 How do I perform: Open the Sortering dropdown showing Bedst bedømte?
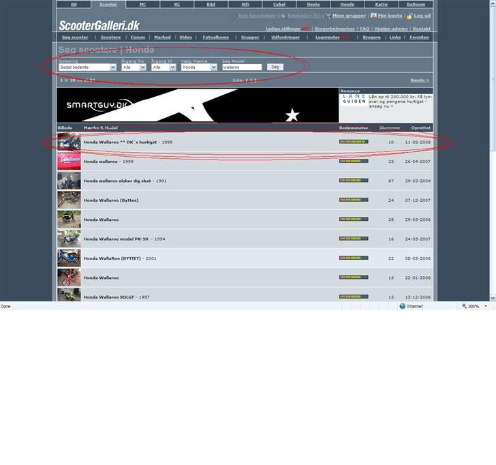click(x=87, y=67)
